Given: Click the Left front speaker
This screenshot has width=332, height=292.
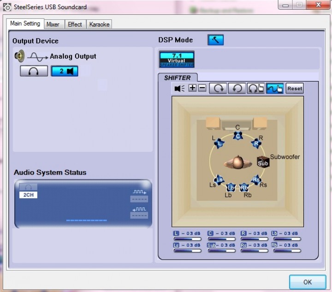Looking at the screenshot, I should coord(219,144).
